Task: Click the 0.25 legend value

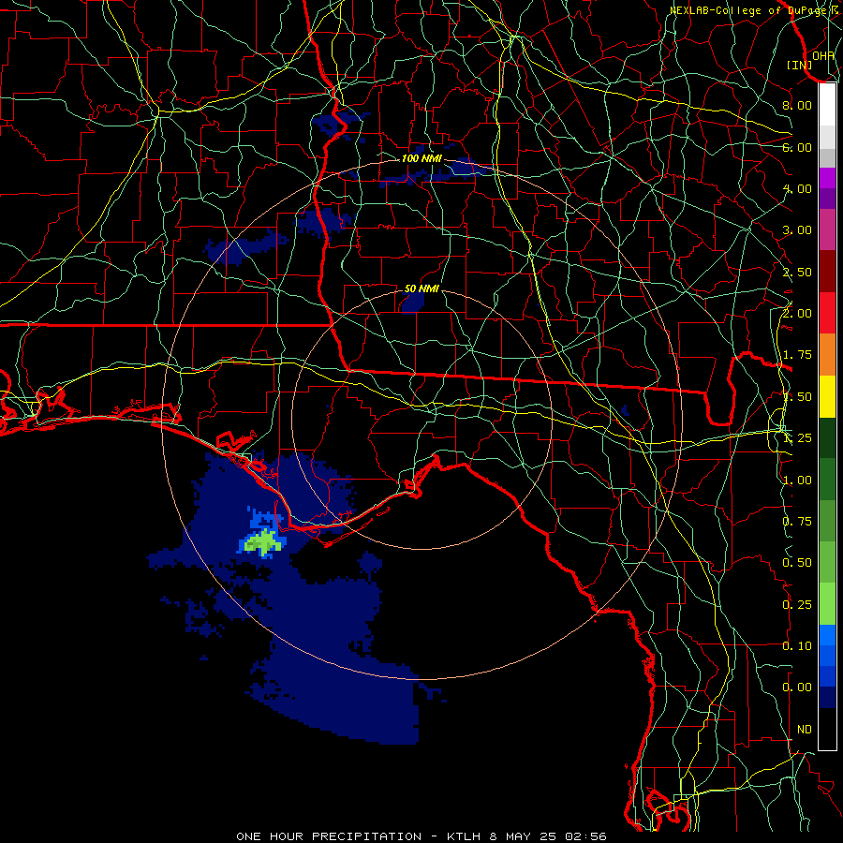Action: [797, 605]
